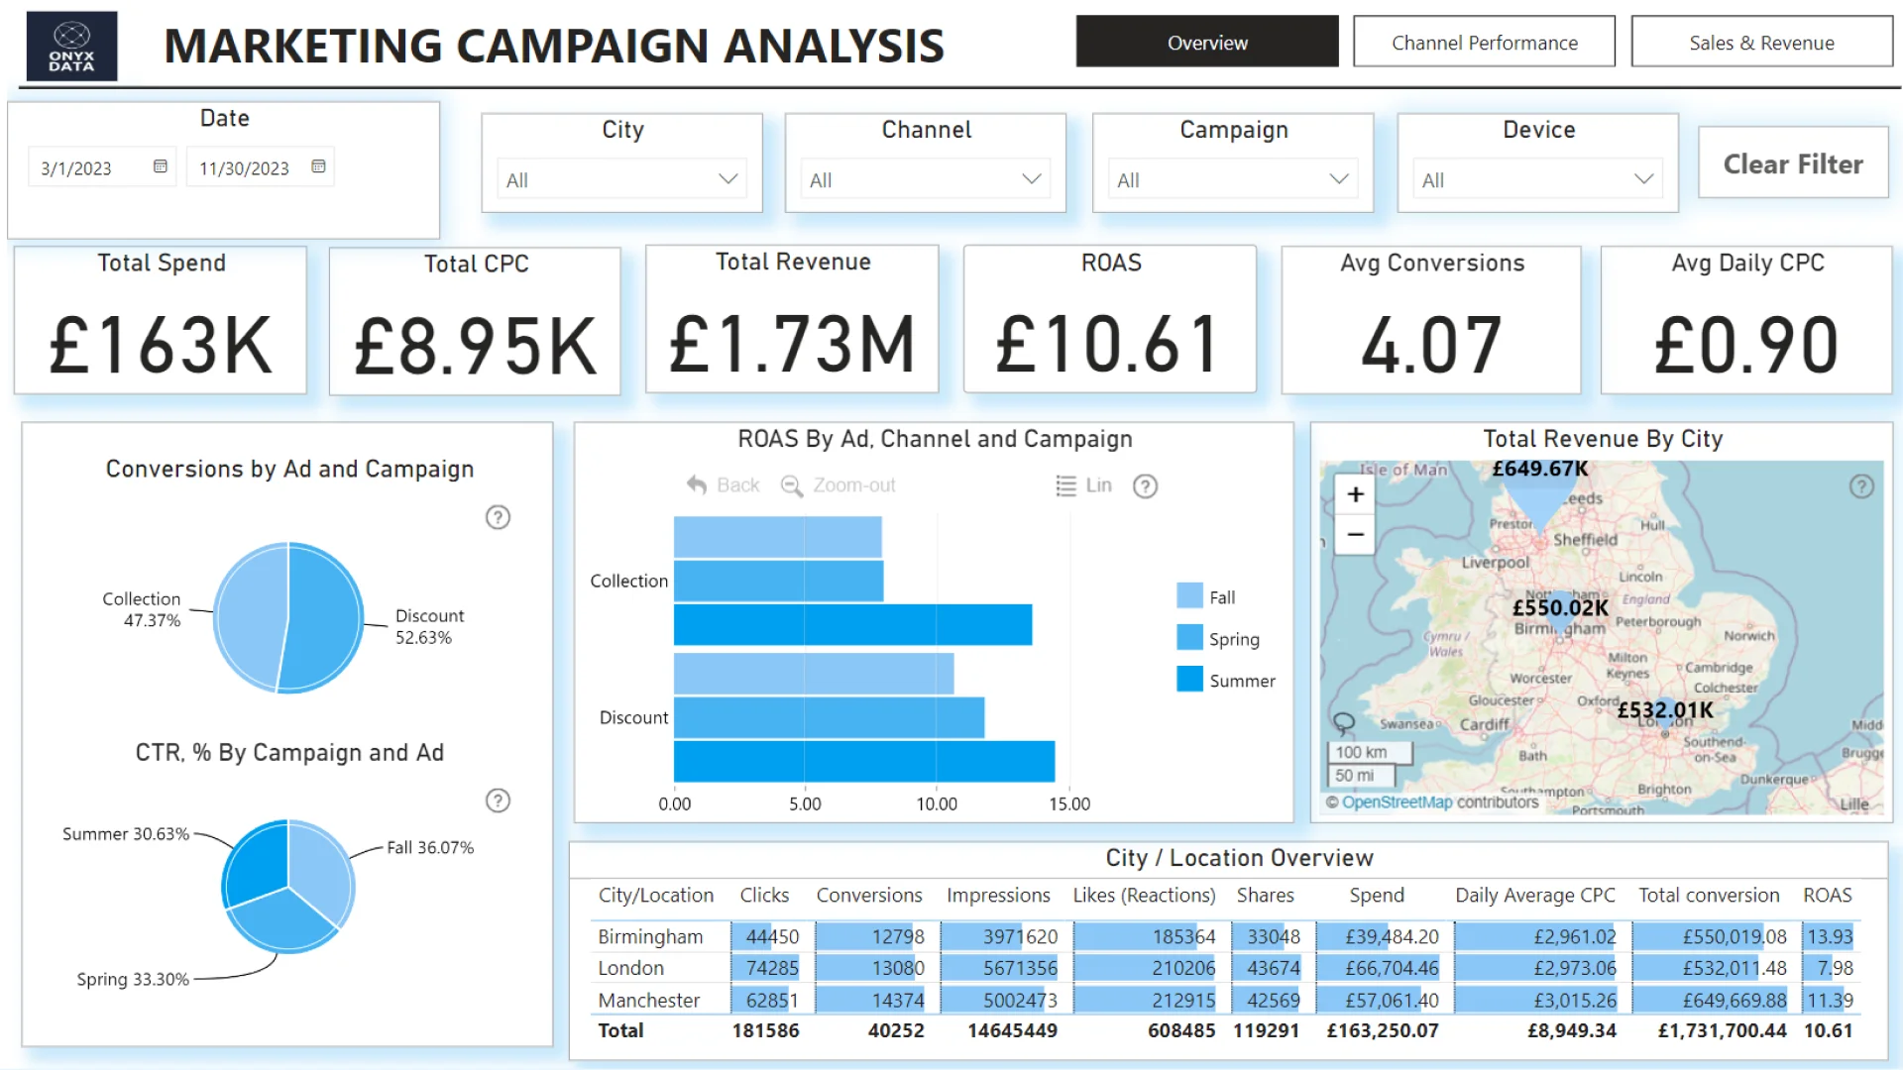Click London spend value £66,704.46
The image size is (1903, 1070).
[x=1392, y=968]
